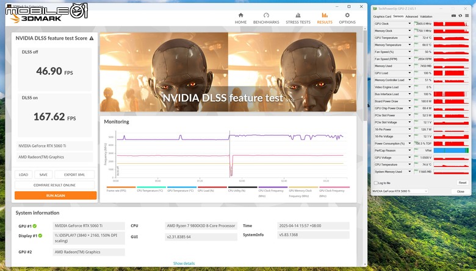Screen dimensions: 476x271
Task: Take a GPU-Z screenshot with the camera icon
Action: [453, 16]
